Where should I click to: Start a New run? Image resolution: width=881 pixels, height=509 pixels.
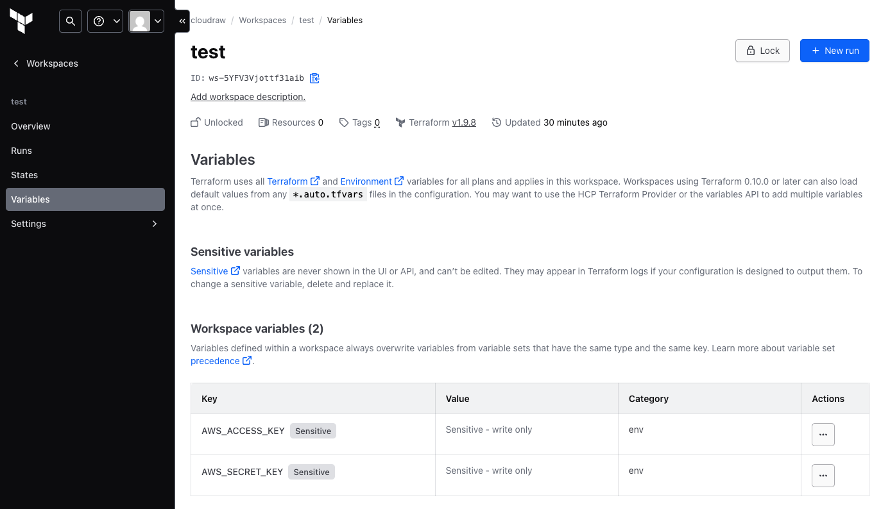(x=834, y=51)
